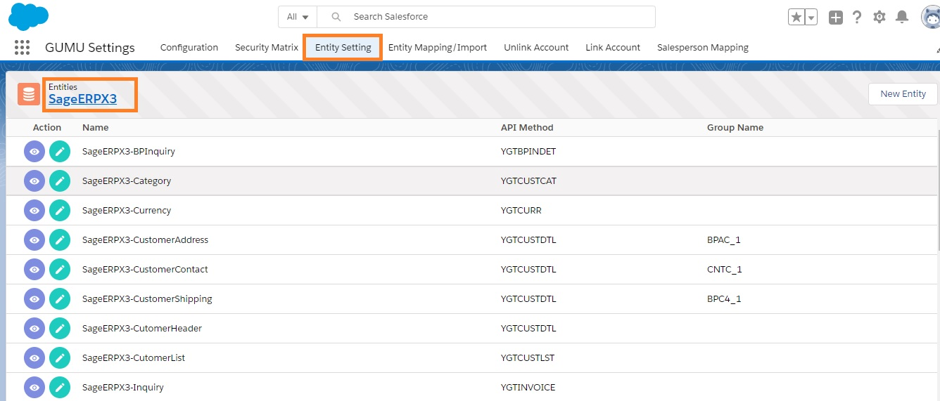The width and height of the screenshot is (940, 401).
Task: Click the Name column header
Action: 95,127
